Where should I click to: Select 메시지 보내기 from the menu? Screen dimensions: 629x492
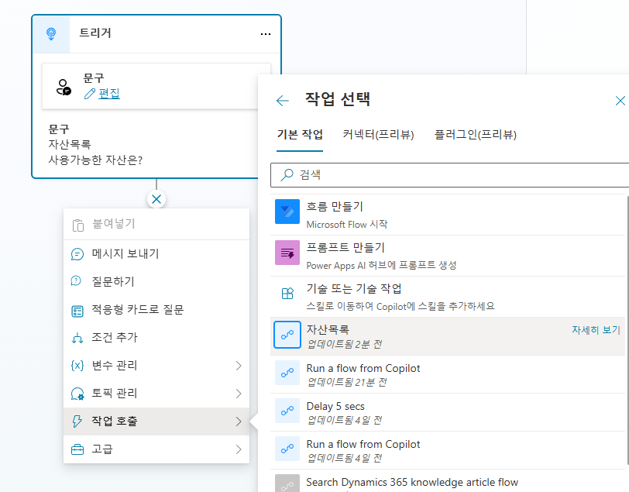[x=125, y=253]
